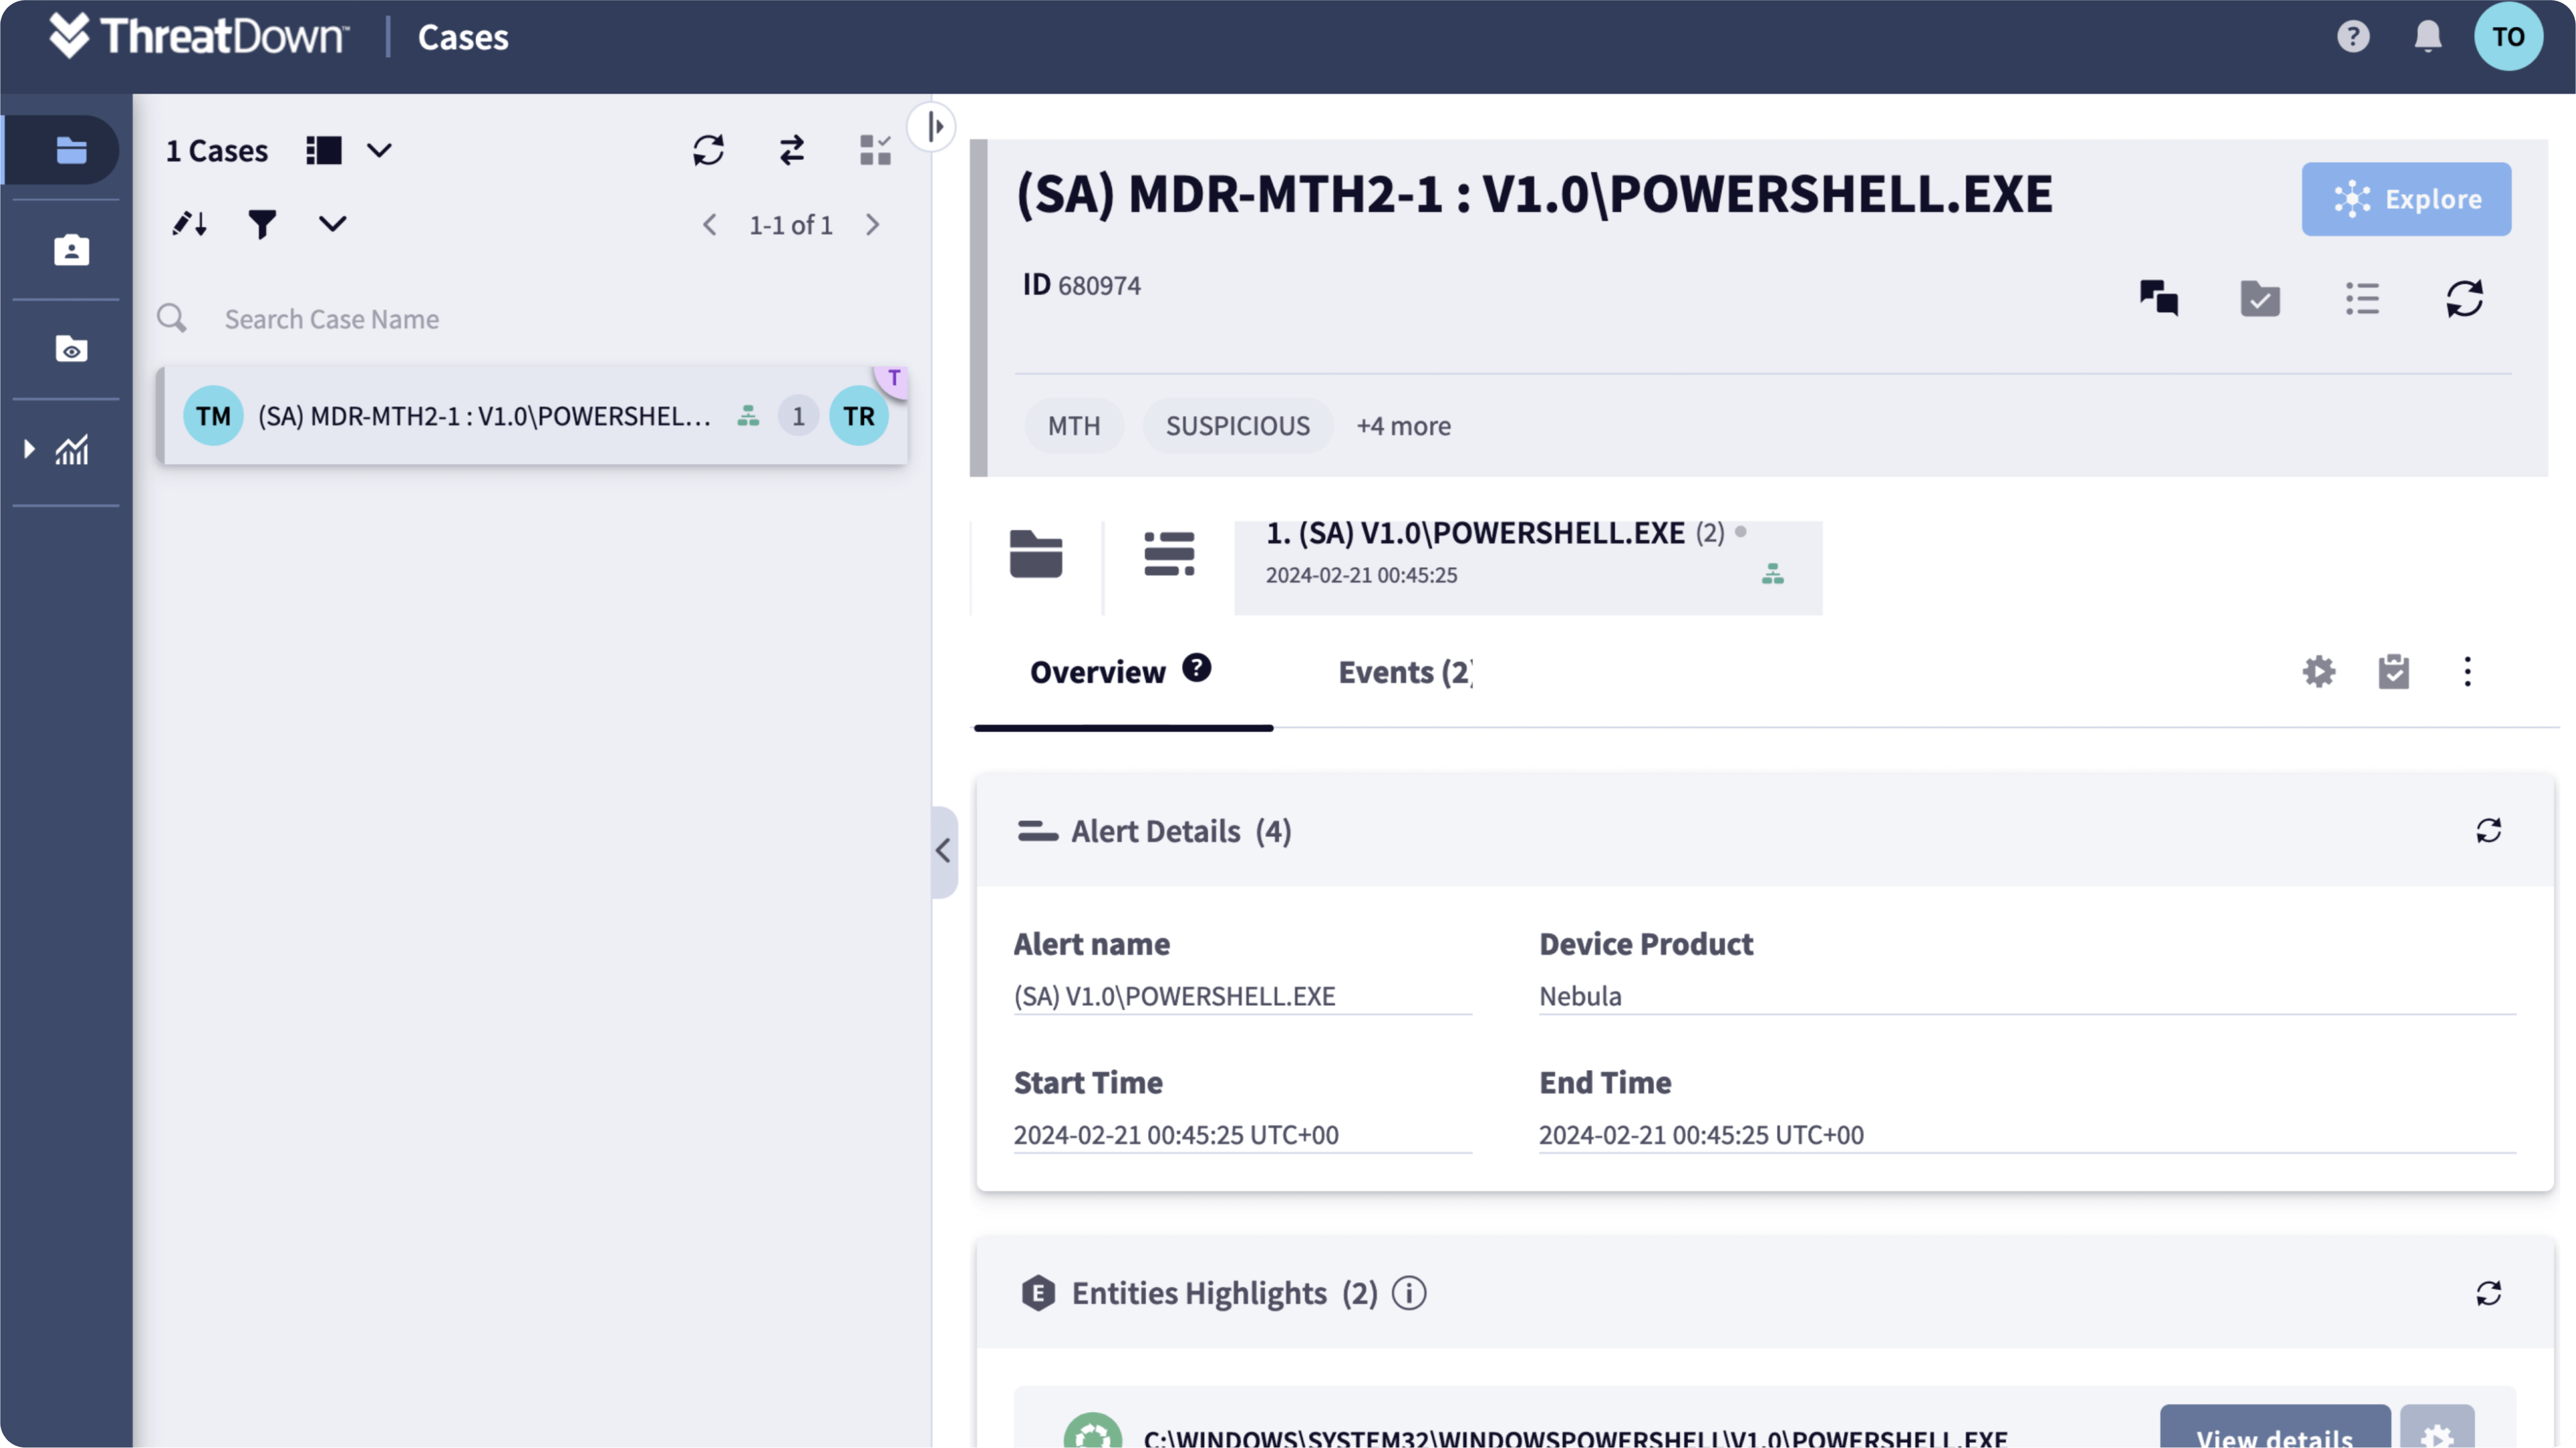Viewport: 2576px width, 1448px height.
Task: Open the case filter funnel
Action: point(262,224)
